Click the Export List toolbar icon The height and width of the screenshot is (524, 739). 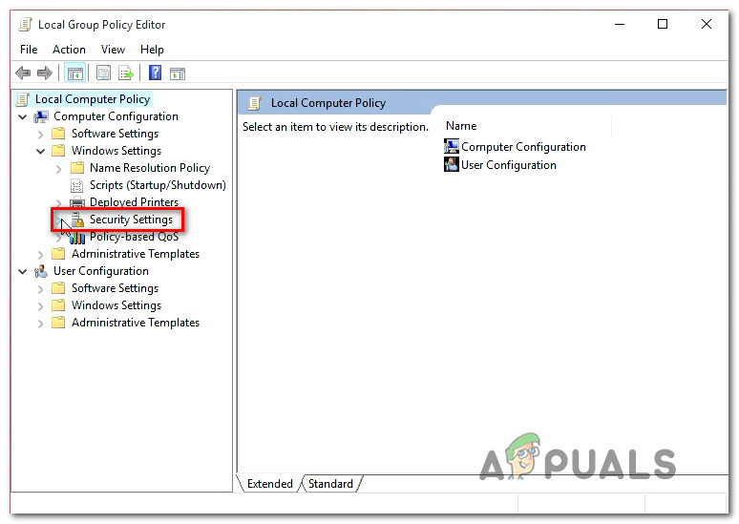pos(126,73)
